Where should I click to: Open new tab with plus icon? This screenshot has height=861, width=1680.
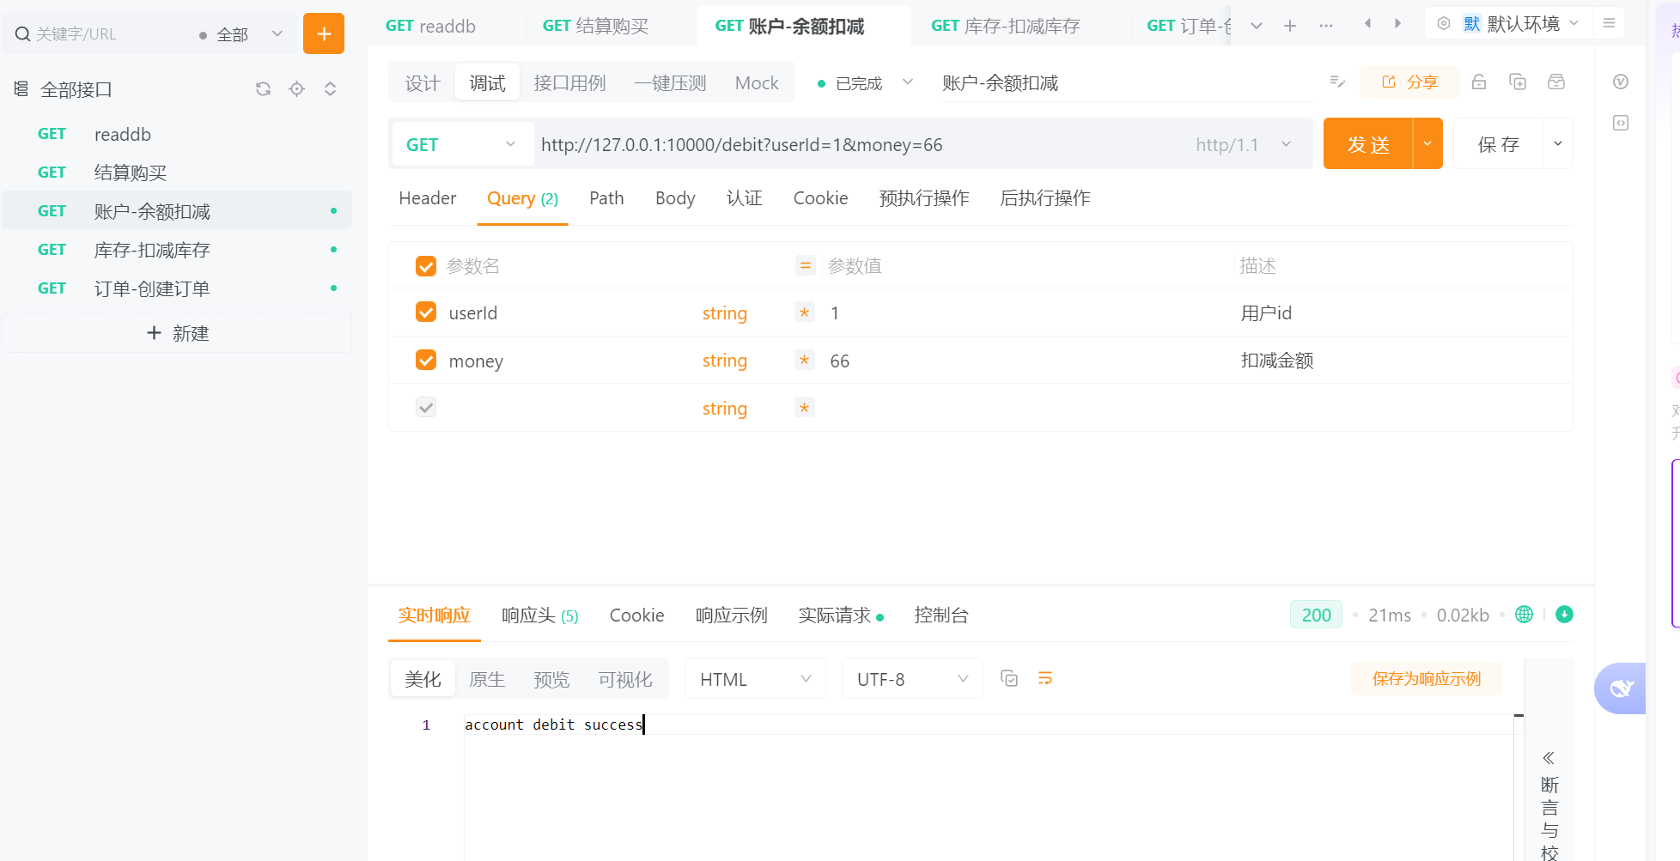[1289, 26]
